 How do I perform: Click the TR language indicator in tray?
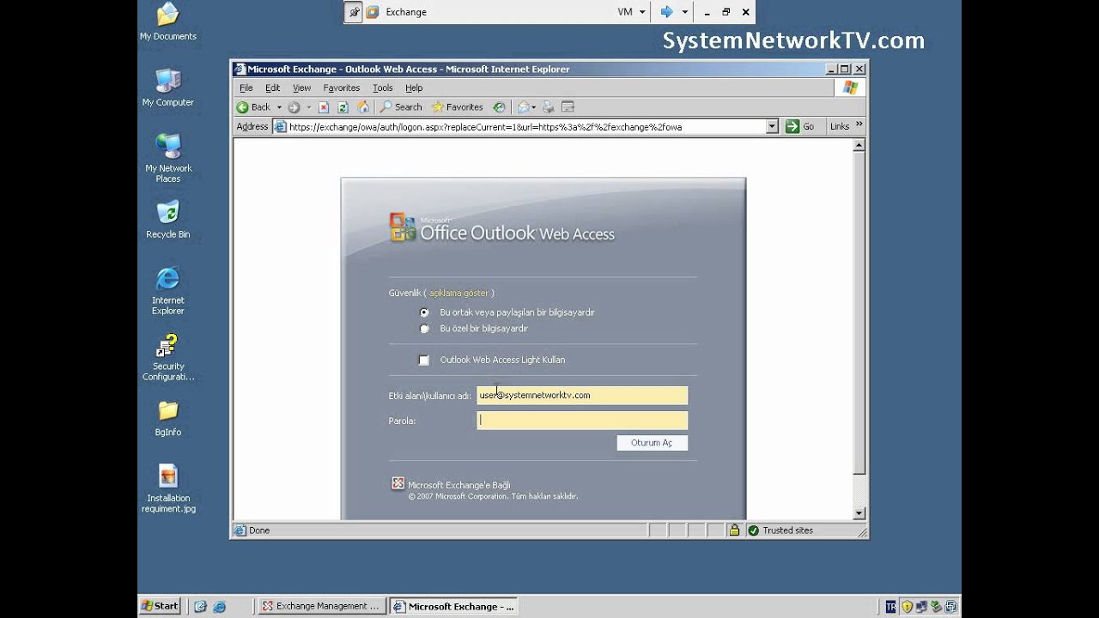tap(890, 606)
